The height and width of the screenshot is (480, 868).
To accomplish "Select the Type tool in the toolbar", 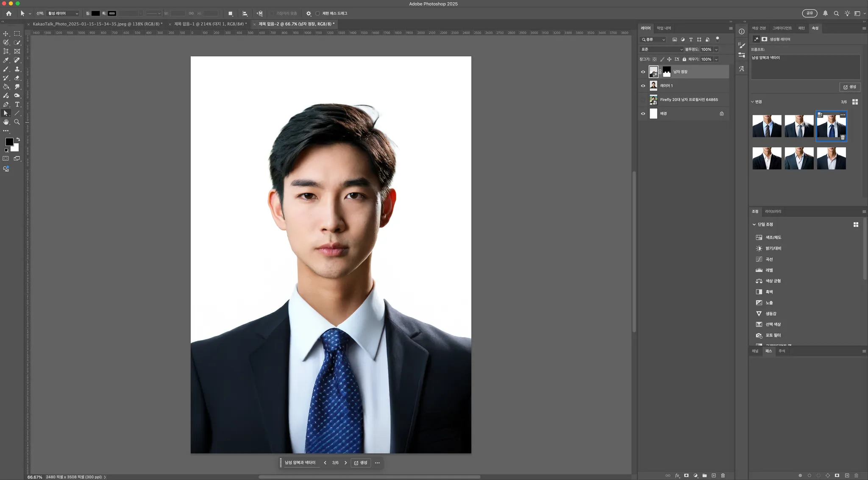I will [17, 104].
